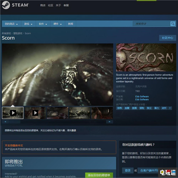The image size is (178, 178).
Task: Open the 硬件 dropdown menu
Action: [x=58, y=24]
